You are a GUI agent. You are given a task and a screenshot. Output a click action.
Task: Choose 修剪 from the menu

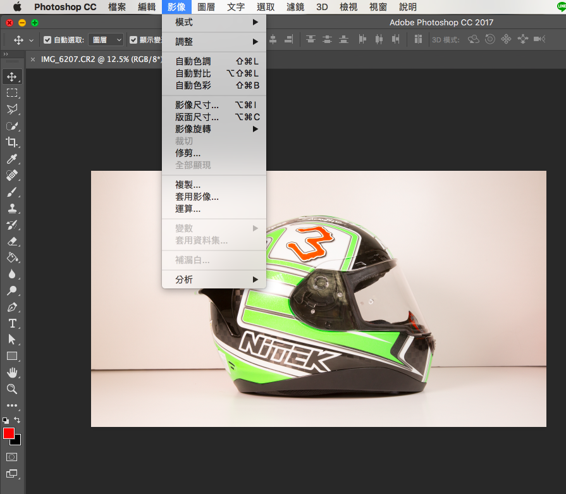(214, 153)
